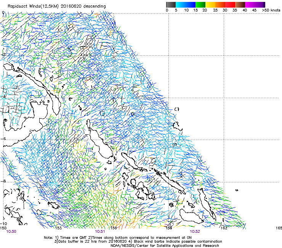The height and width of the screenshot is (248, 282).
Task: Click the '45' label under the color scale
Action: pos(254,10)
